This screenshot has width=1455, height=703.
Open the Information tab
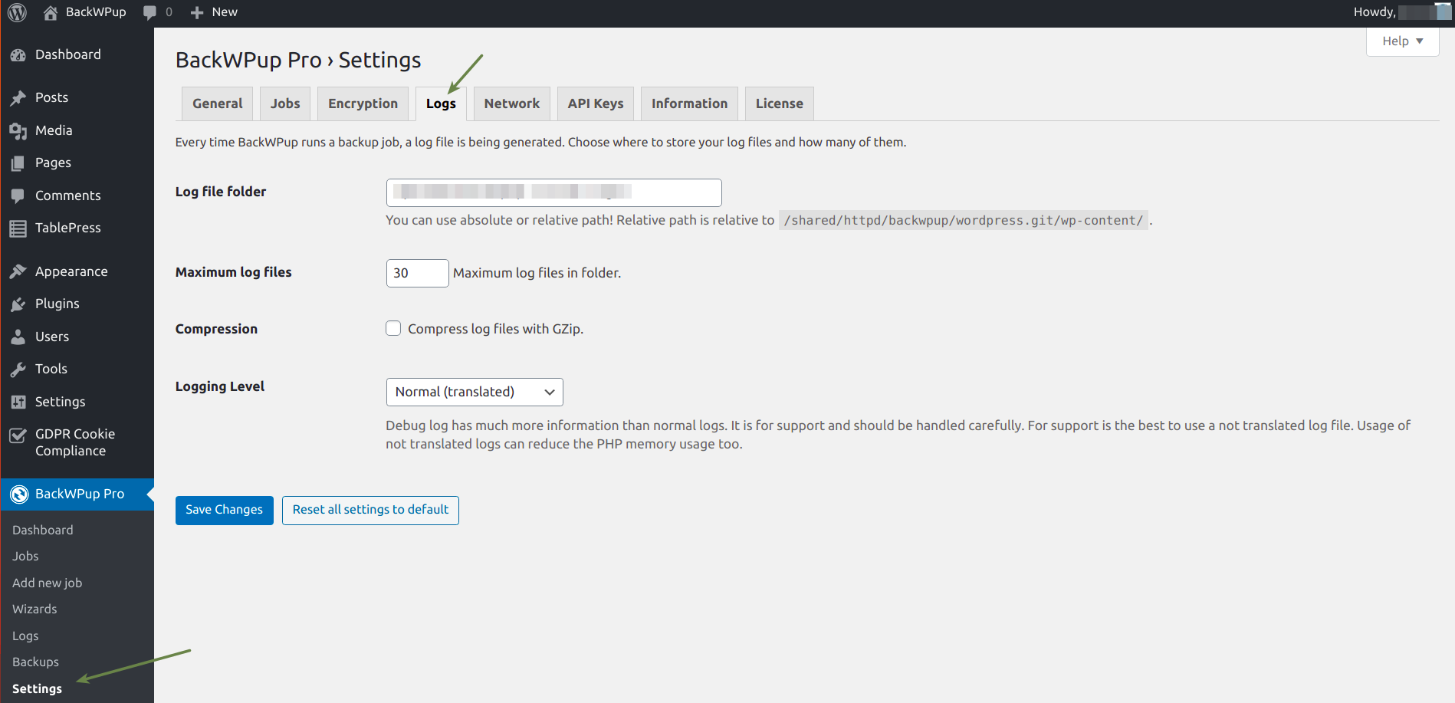[689, 103]
